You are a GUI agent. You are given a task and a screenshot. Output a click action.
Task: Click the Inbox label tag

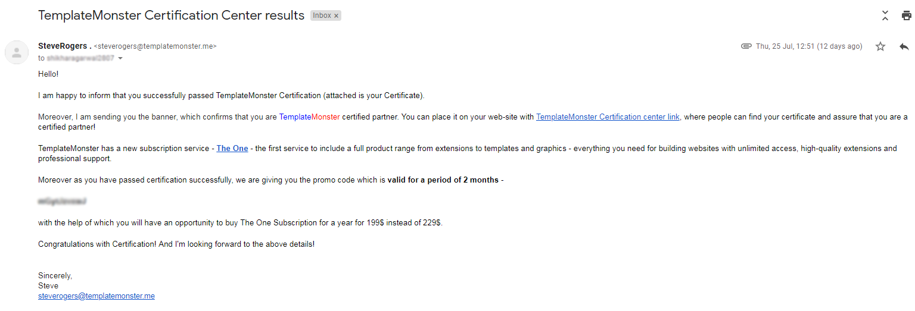(x=322, y=16)
